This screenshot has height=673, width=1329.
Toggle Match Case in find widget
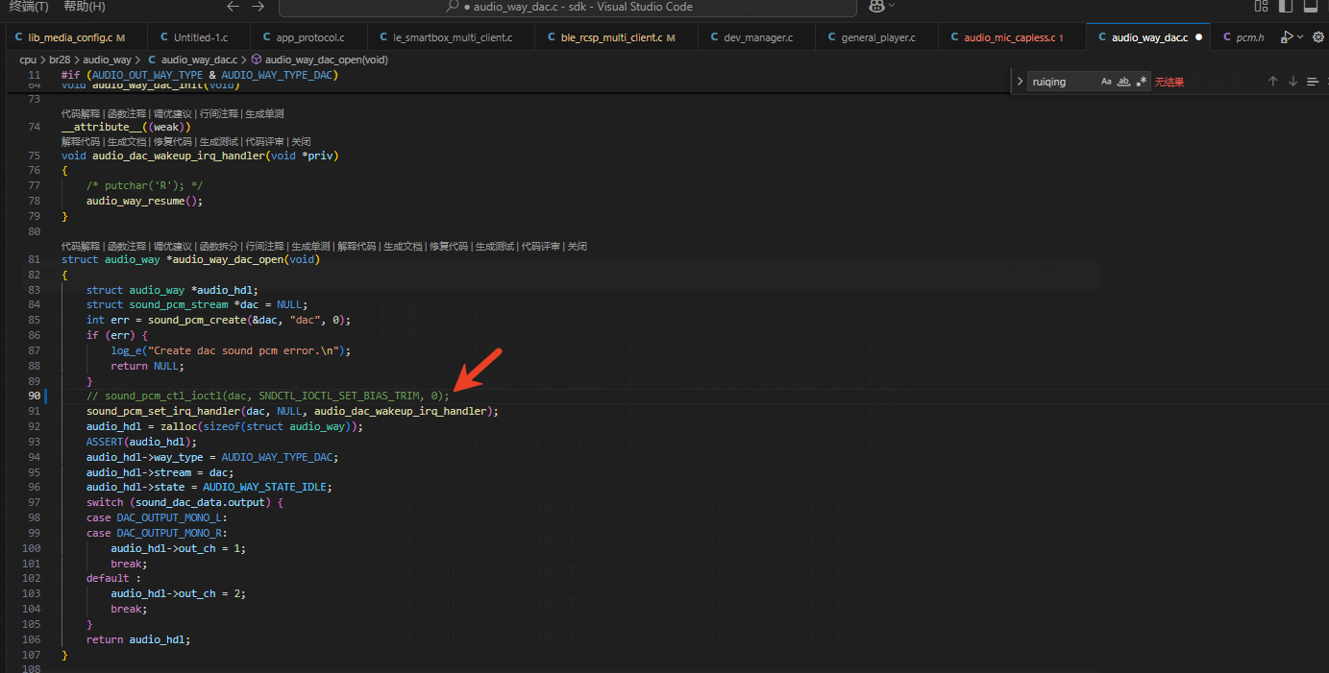tap(1106, 82)
